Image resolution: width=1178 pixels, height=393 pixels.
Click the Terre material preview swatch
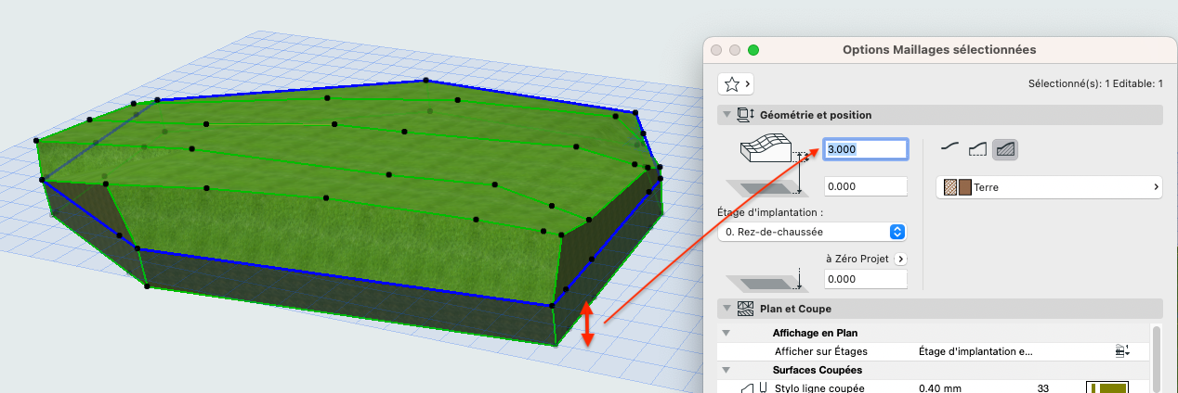tap(957, 187)
